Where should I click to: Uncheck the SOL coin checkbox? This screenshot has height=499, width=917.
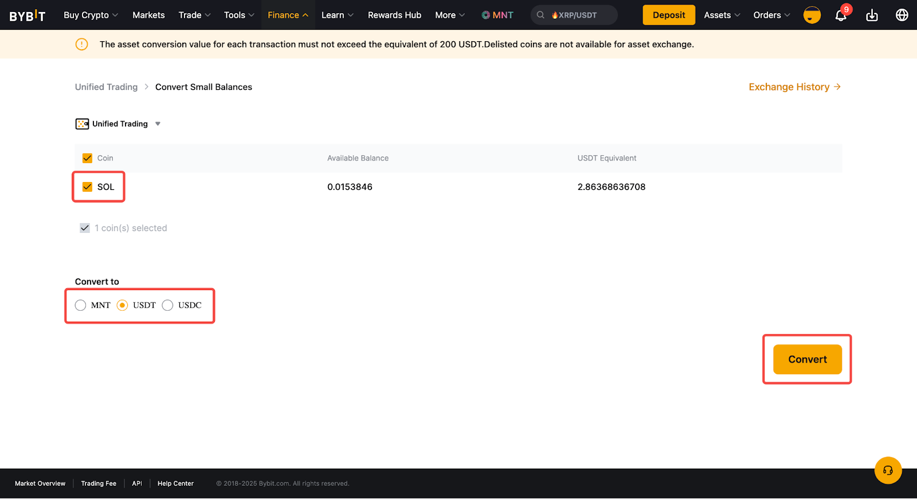click(x=88, y=187)
